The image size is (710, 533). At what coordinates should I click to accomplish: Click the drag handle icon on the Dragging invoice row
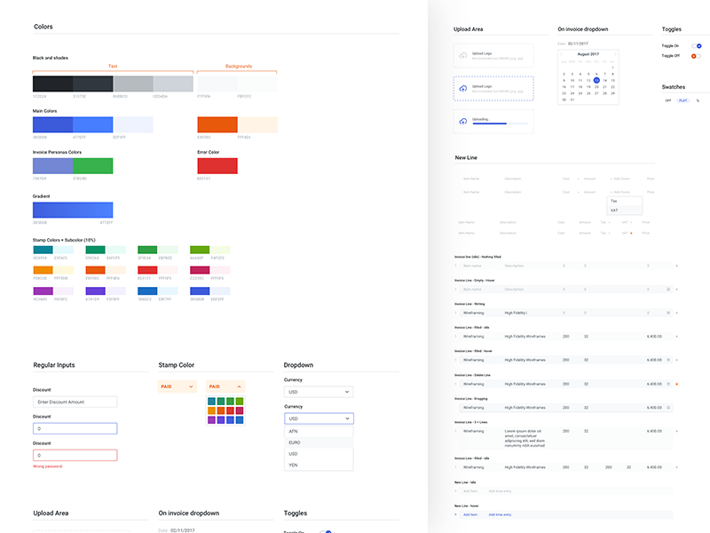668,407
